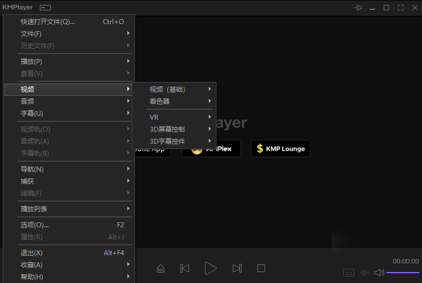Click the arrow beside 捕获
422x283 pixels.
pyautogui.click(x=128, y=181)
